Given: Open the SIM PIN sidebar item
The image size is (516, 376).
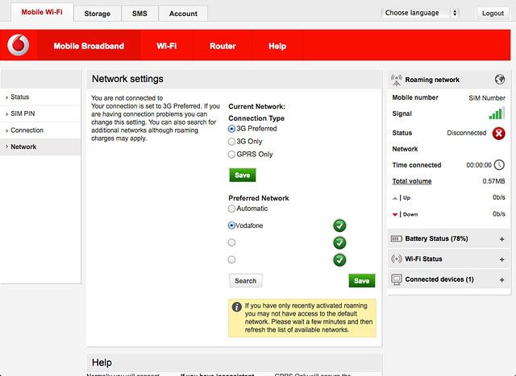Looking at the screenshot, I should point(40,114).
